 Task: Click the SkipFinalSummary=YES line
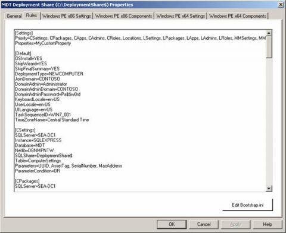pos(37,69)
